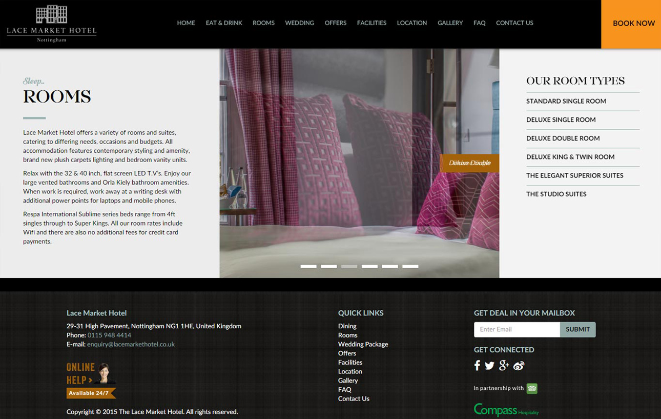Open Facilities in the top navigation
The image size is (661, 419).
(x=371, y=23)
